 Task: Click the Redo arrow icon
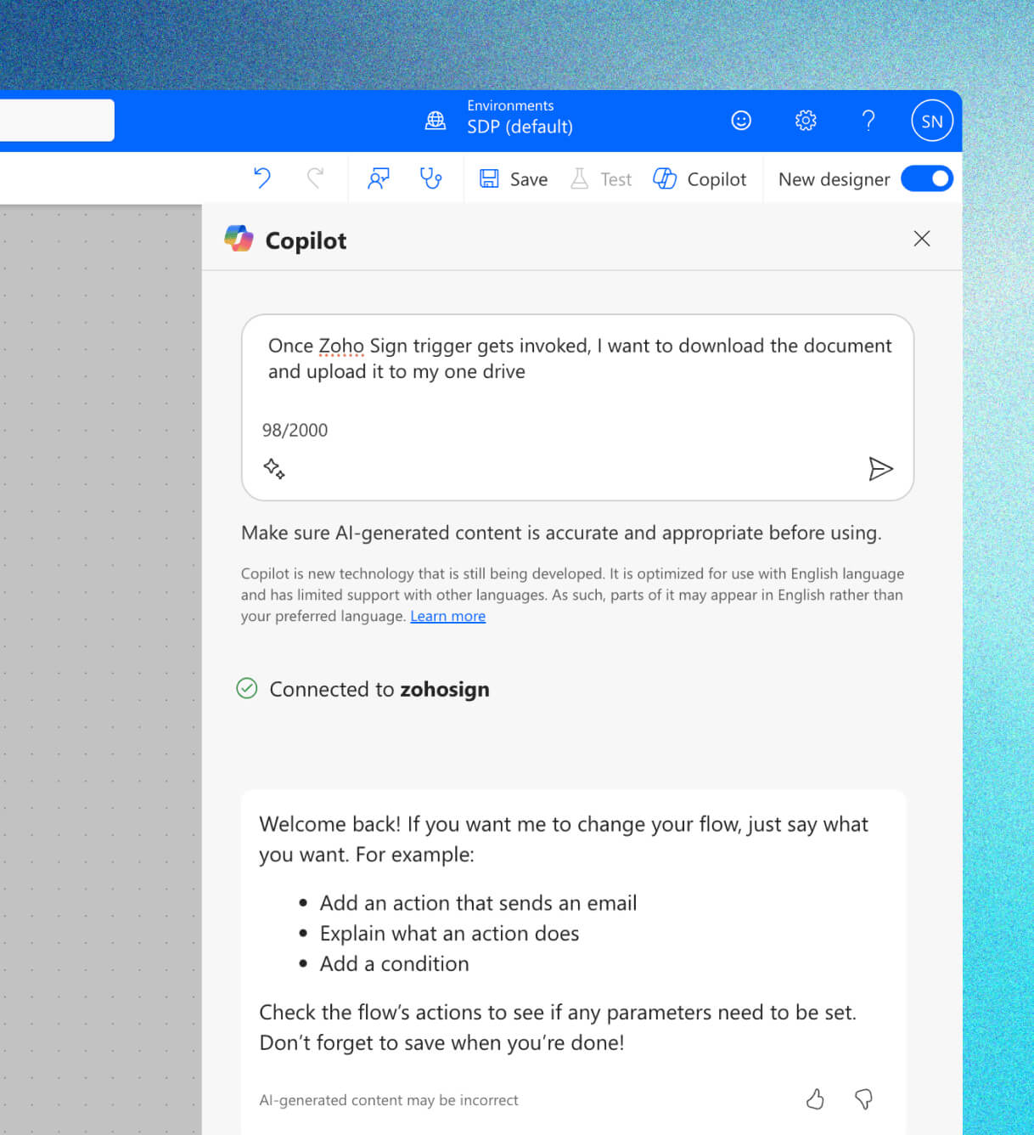(315, 178)
